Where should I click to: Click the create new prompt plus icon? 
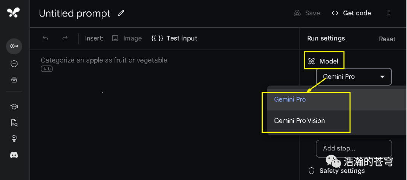click(x=14, y=64)
